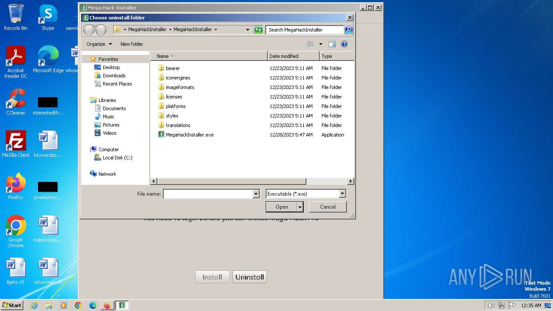Click the horizontal scrollbar in the file list
This screenshot has width=553, height=311.
[x=232, y=181]
